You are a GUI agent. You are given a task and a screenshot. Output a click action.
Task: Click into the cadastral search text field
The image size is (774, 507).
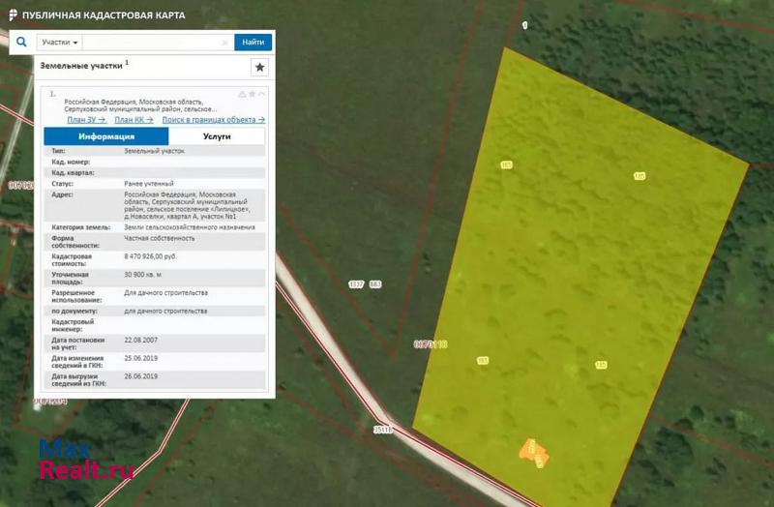coord(153,43)
